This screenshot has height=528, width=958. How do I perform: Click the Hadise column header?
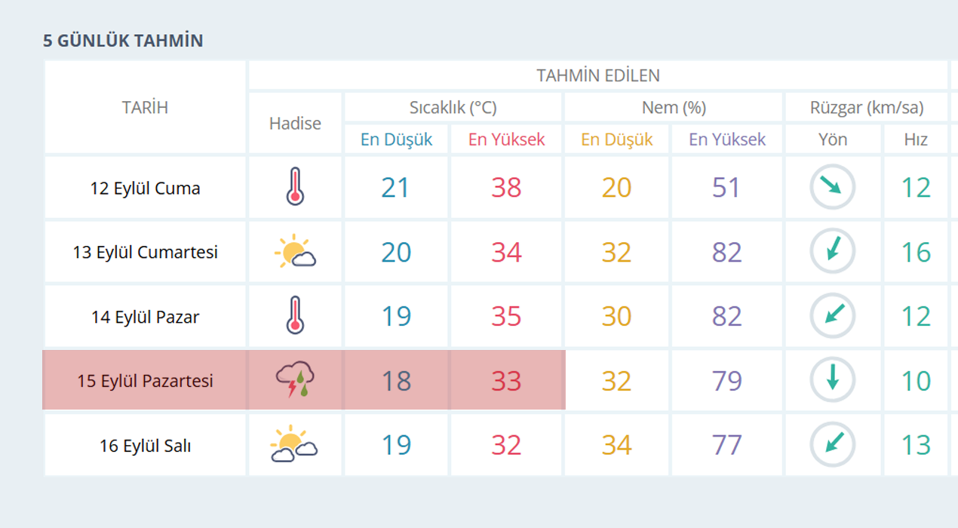(295, 124)
